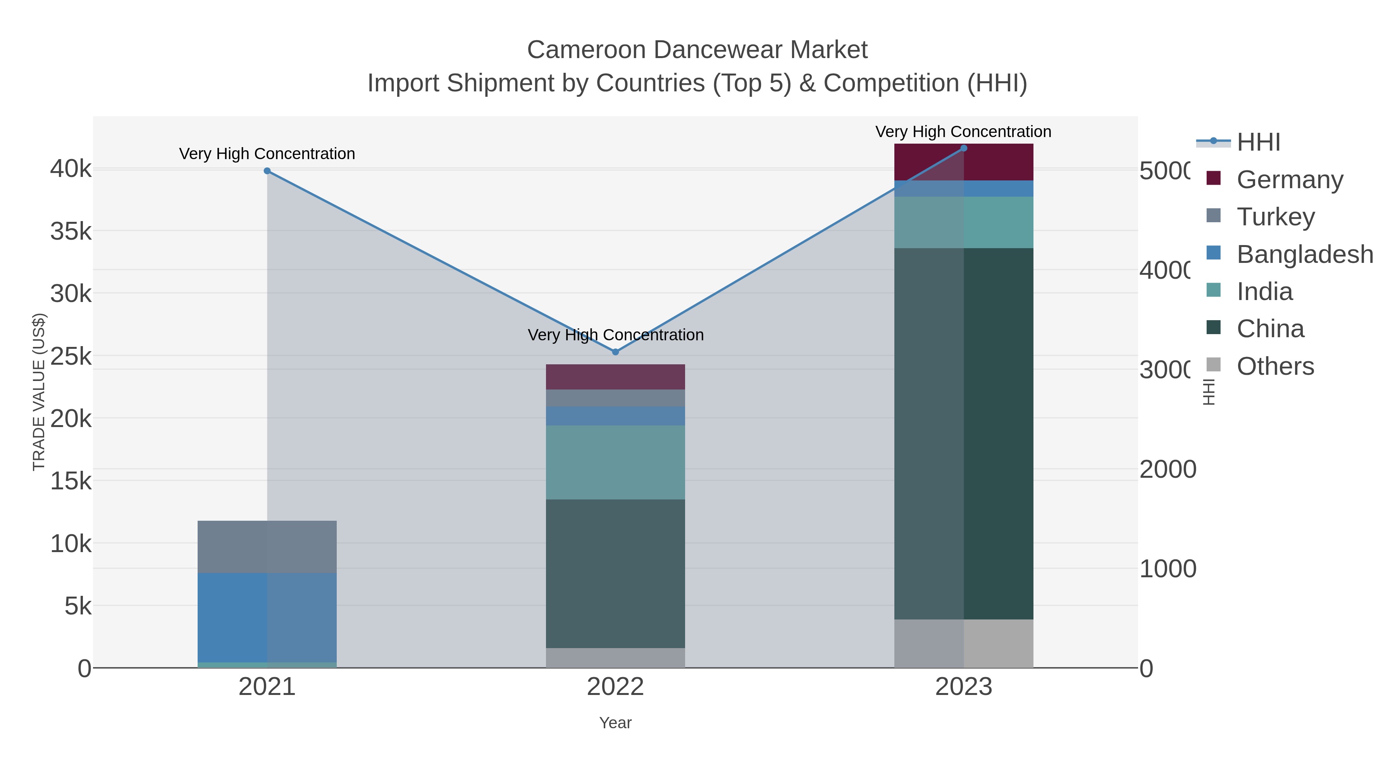1395x784 pixels.
Task: Click the 2021 Bangladesh bar segment
Action: coord(267,618)
